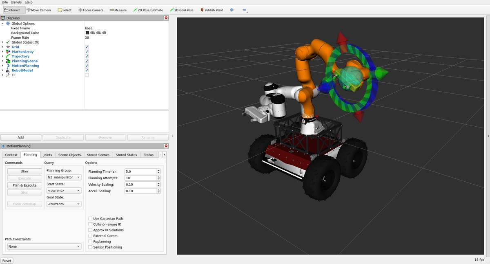
Task: Switch to the Scene Objects tab
Action: 69,155
